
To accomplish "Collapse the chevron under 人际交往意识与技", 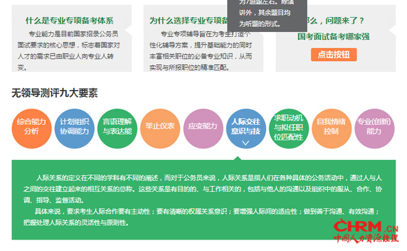I will (x=246, y=142).
